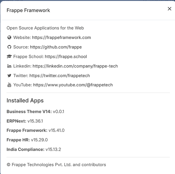Screen dimensions: 175x174
Task: Click the Frappe Framework dialog title
Action: pos(28,10)
